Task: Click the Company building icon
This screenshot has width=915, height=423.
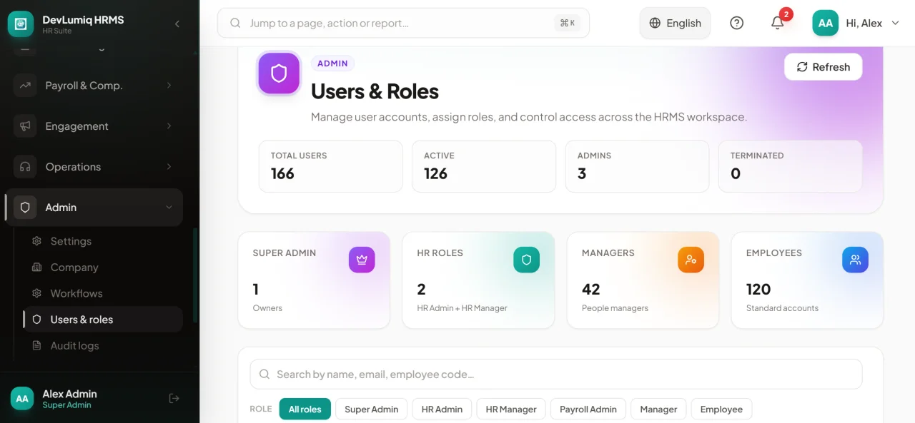Action: tap(36, 267)
